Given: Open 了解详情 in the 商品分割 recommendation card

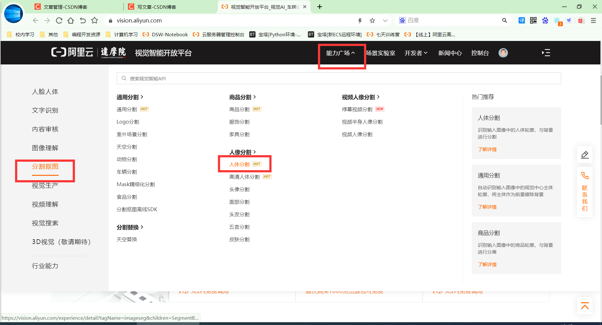Looking at the screenshot, I should coord(487,265).
